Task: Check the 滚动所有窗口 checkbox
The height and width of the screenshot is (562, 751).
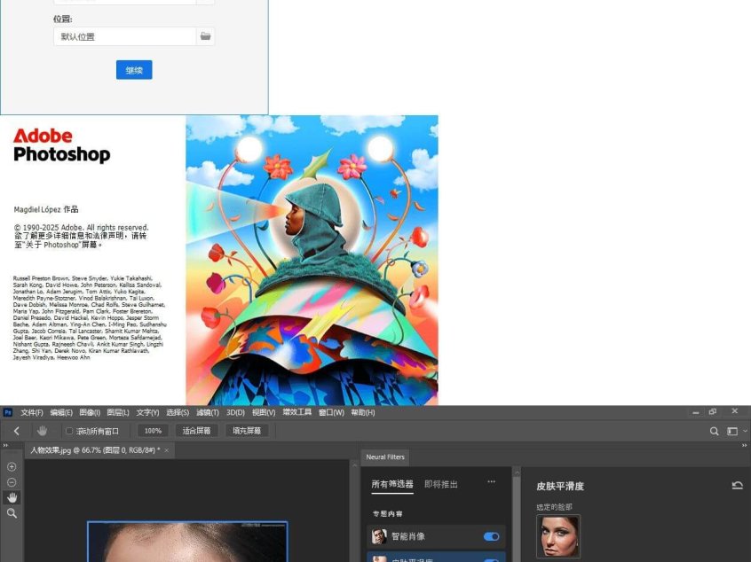Action: pos(69,431)
